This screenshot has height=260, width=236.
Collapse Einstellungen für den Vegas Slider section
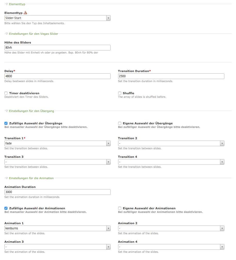7,33
